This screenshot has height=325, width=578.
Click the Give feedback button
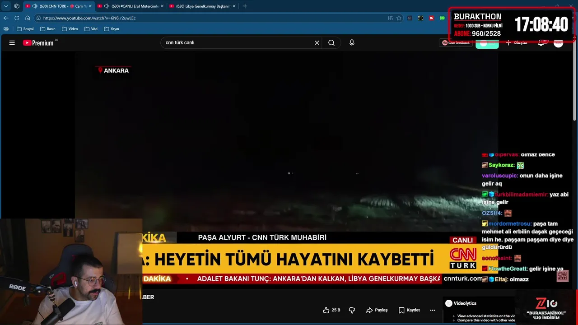coord(456,43)
